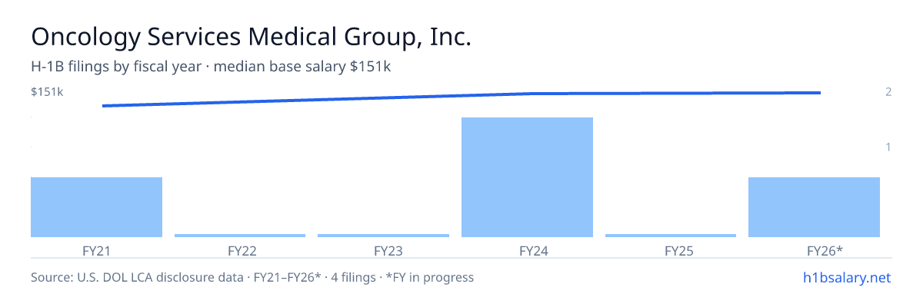Click the tiny FY22 bar
Image resolution: width=923 pixels, height=307 pixels.
240,236
